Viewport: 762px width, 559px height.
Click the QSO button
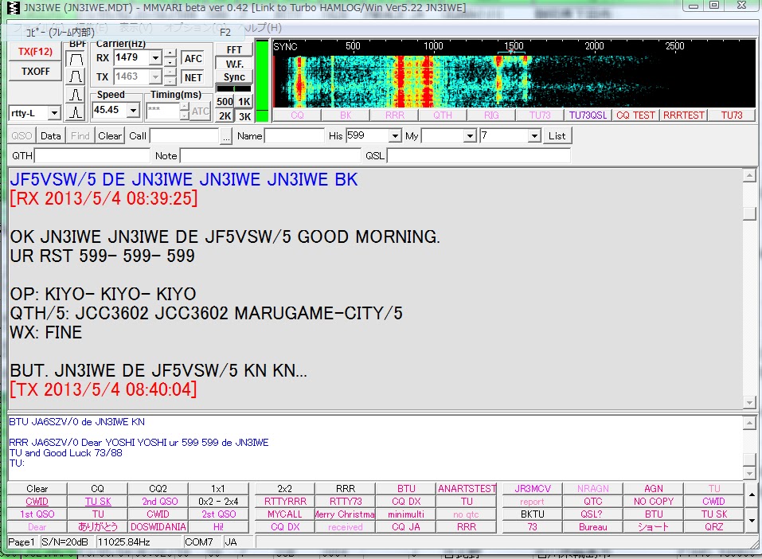[21, 136]
